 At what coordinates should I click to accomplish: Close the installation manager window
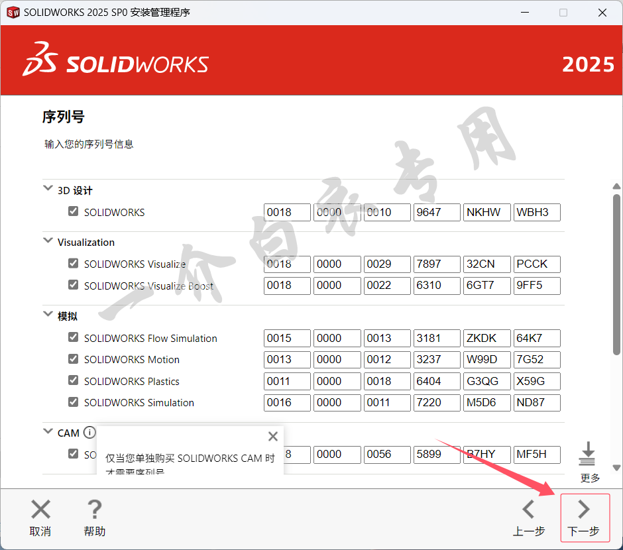point(602,13)
